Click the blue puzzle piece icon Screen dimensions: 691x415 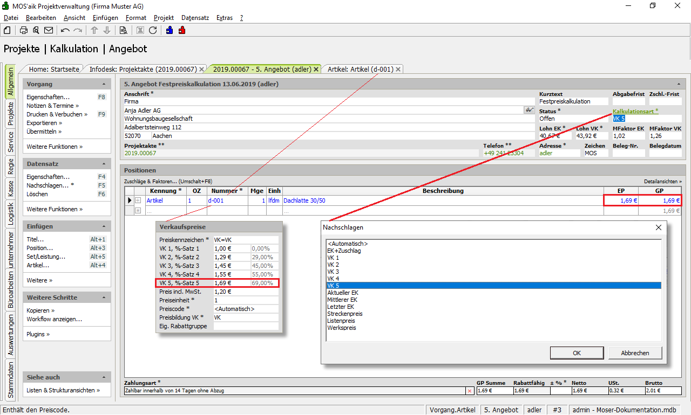[x=170, y=30]
